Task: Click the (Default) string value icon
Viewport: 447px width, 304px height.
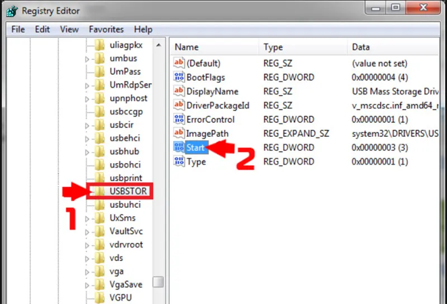Action: point(179,64)
